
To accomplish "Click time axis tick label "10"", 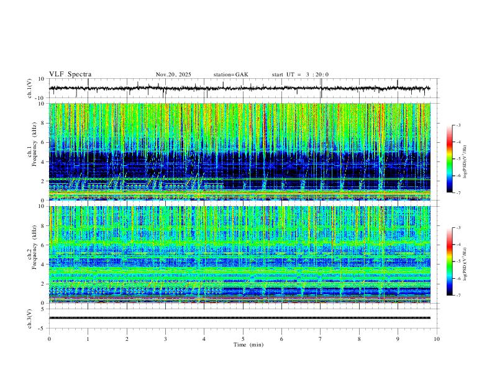I will pyautogui.click(x=437, y=339).
